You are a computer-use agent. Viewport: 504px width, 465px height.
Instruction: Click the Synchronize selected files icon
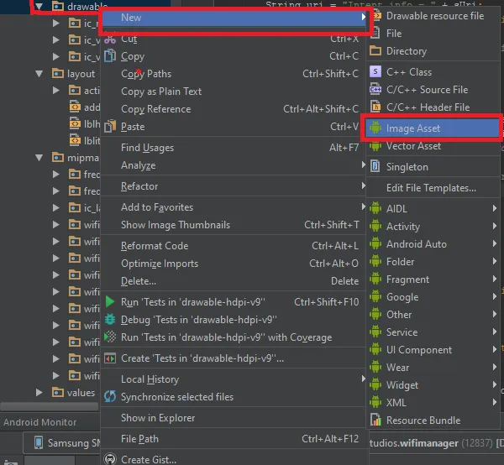click(110, 397)
